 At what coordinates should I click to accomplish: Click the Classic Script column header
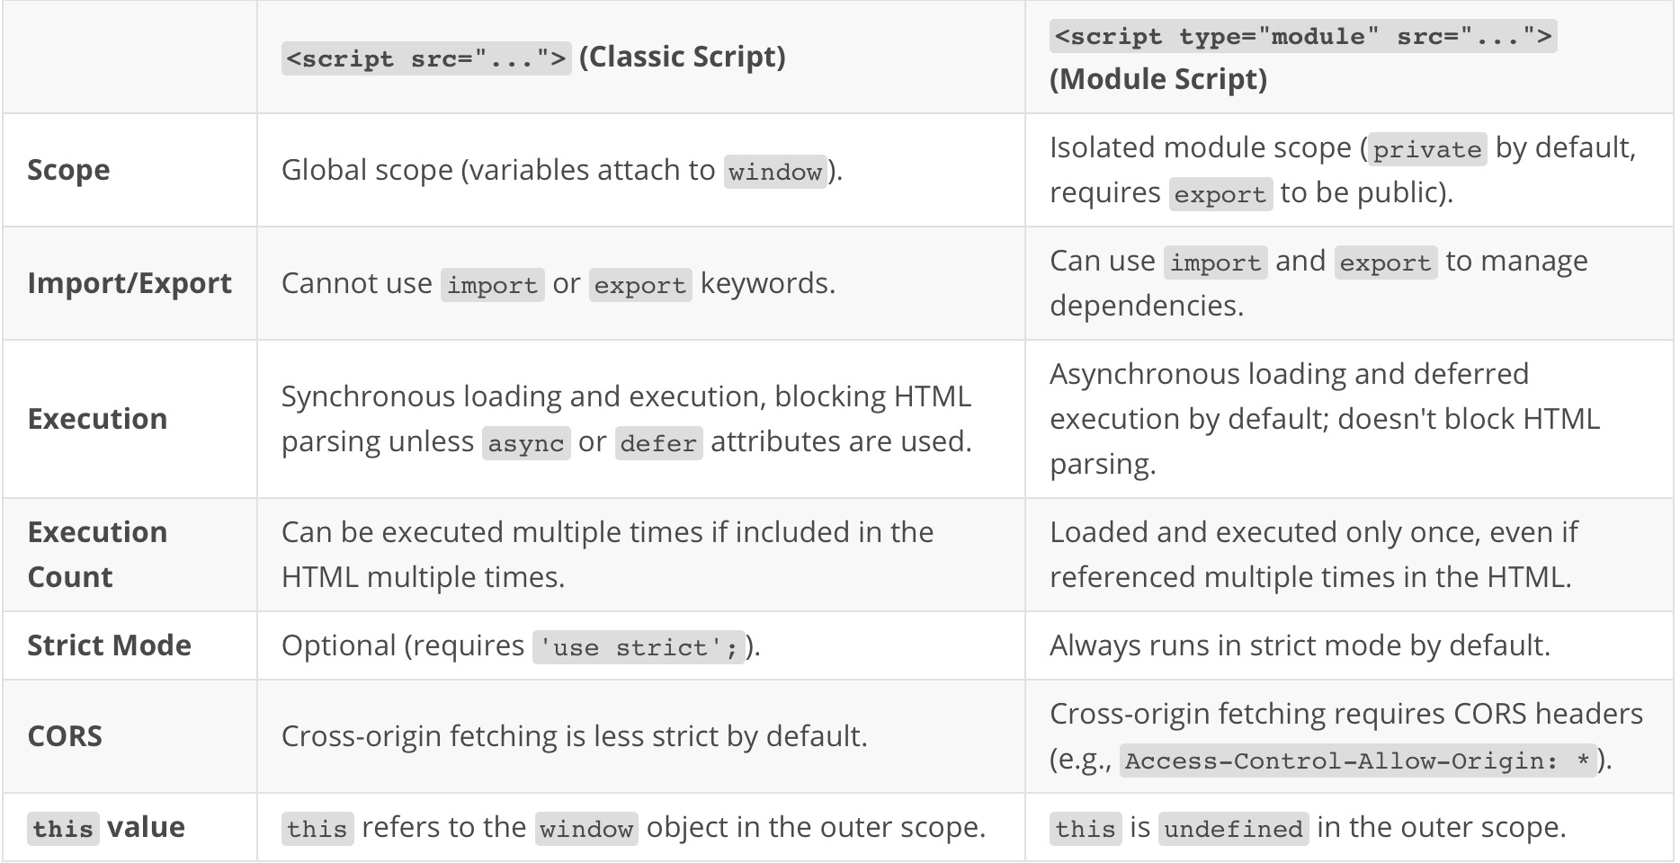point(533,58)
